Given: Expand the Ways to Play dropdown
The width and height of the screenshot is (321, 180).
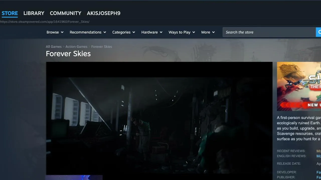Looking at the screenshot, I should tap(182, 32).
